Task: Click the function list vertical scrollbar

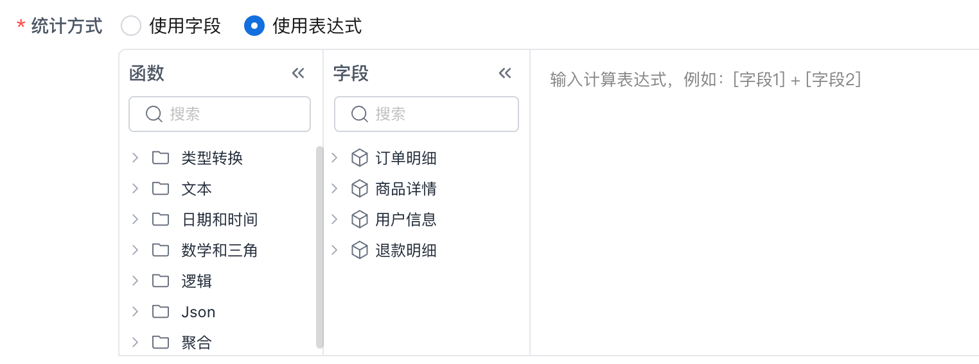Action: (320, 247)
